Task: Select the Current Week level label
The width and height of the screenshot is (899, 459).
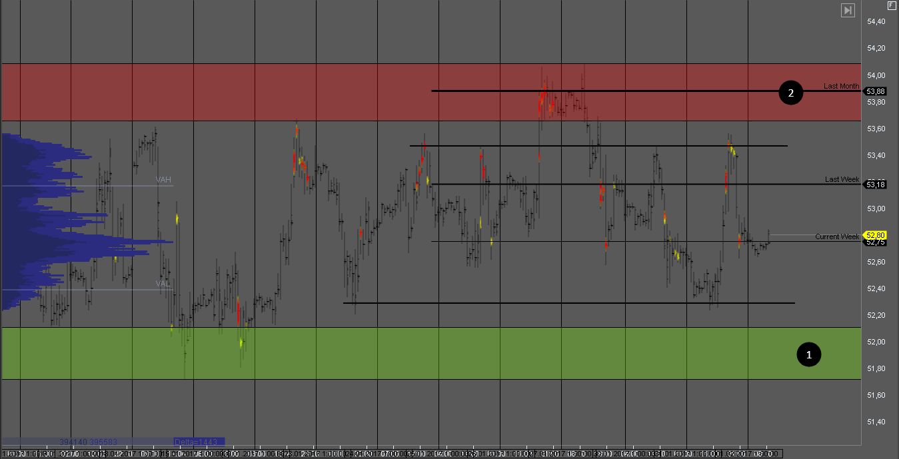Action: pos(836,236)
